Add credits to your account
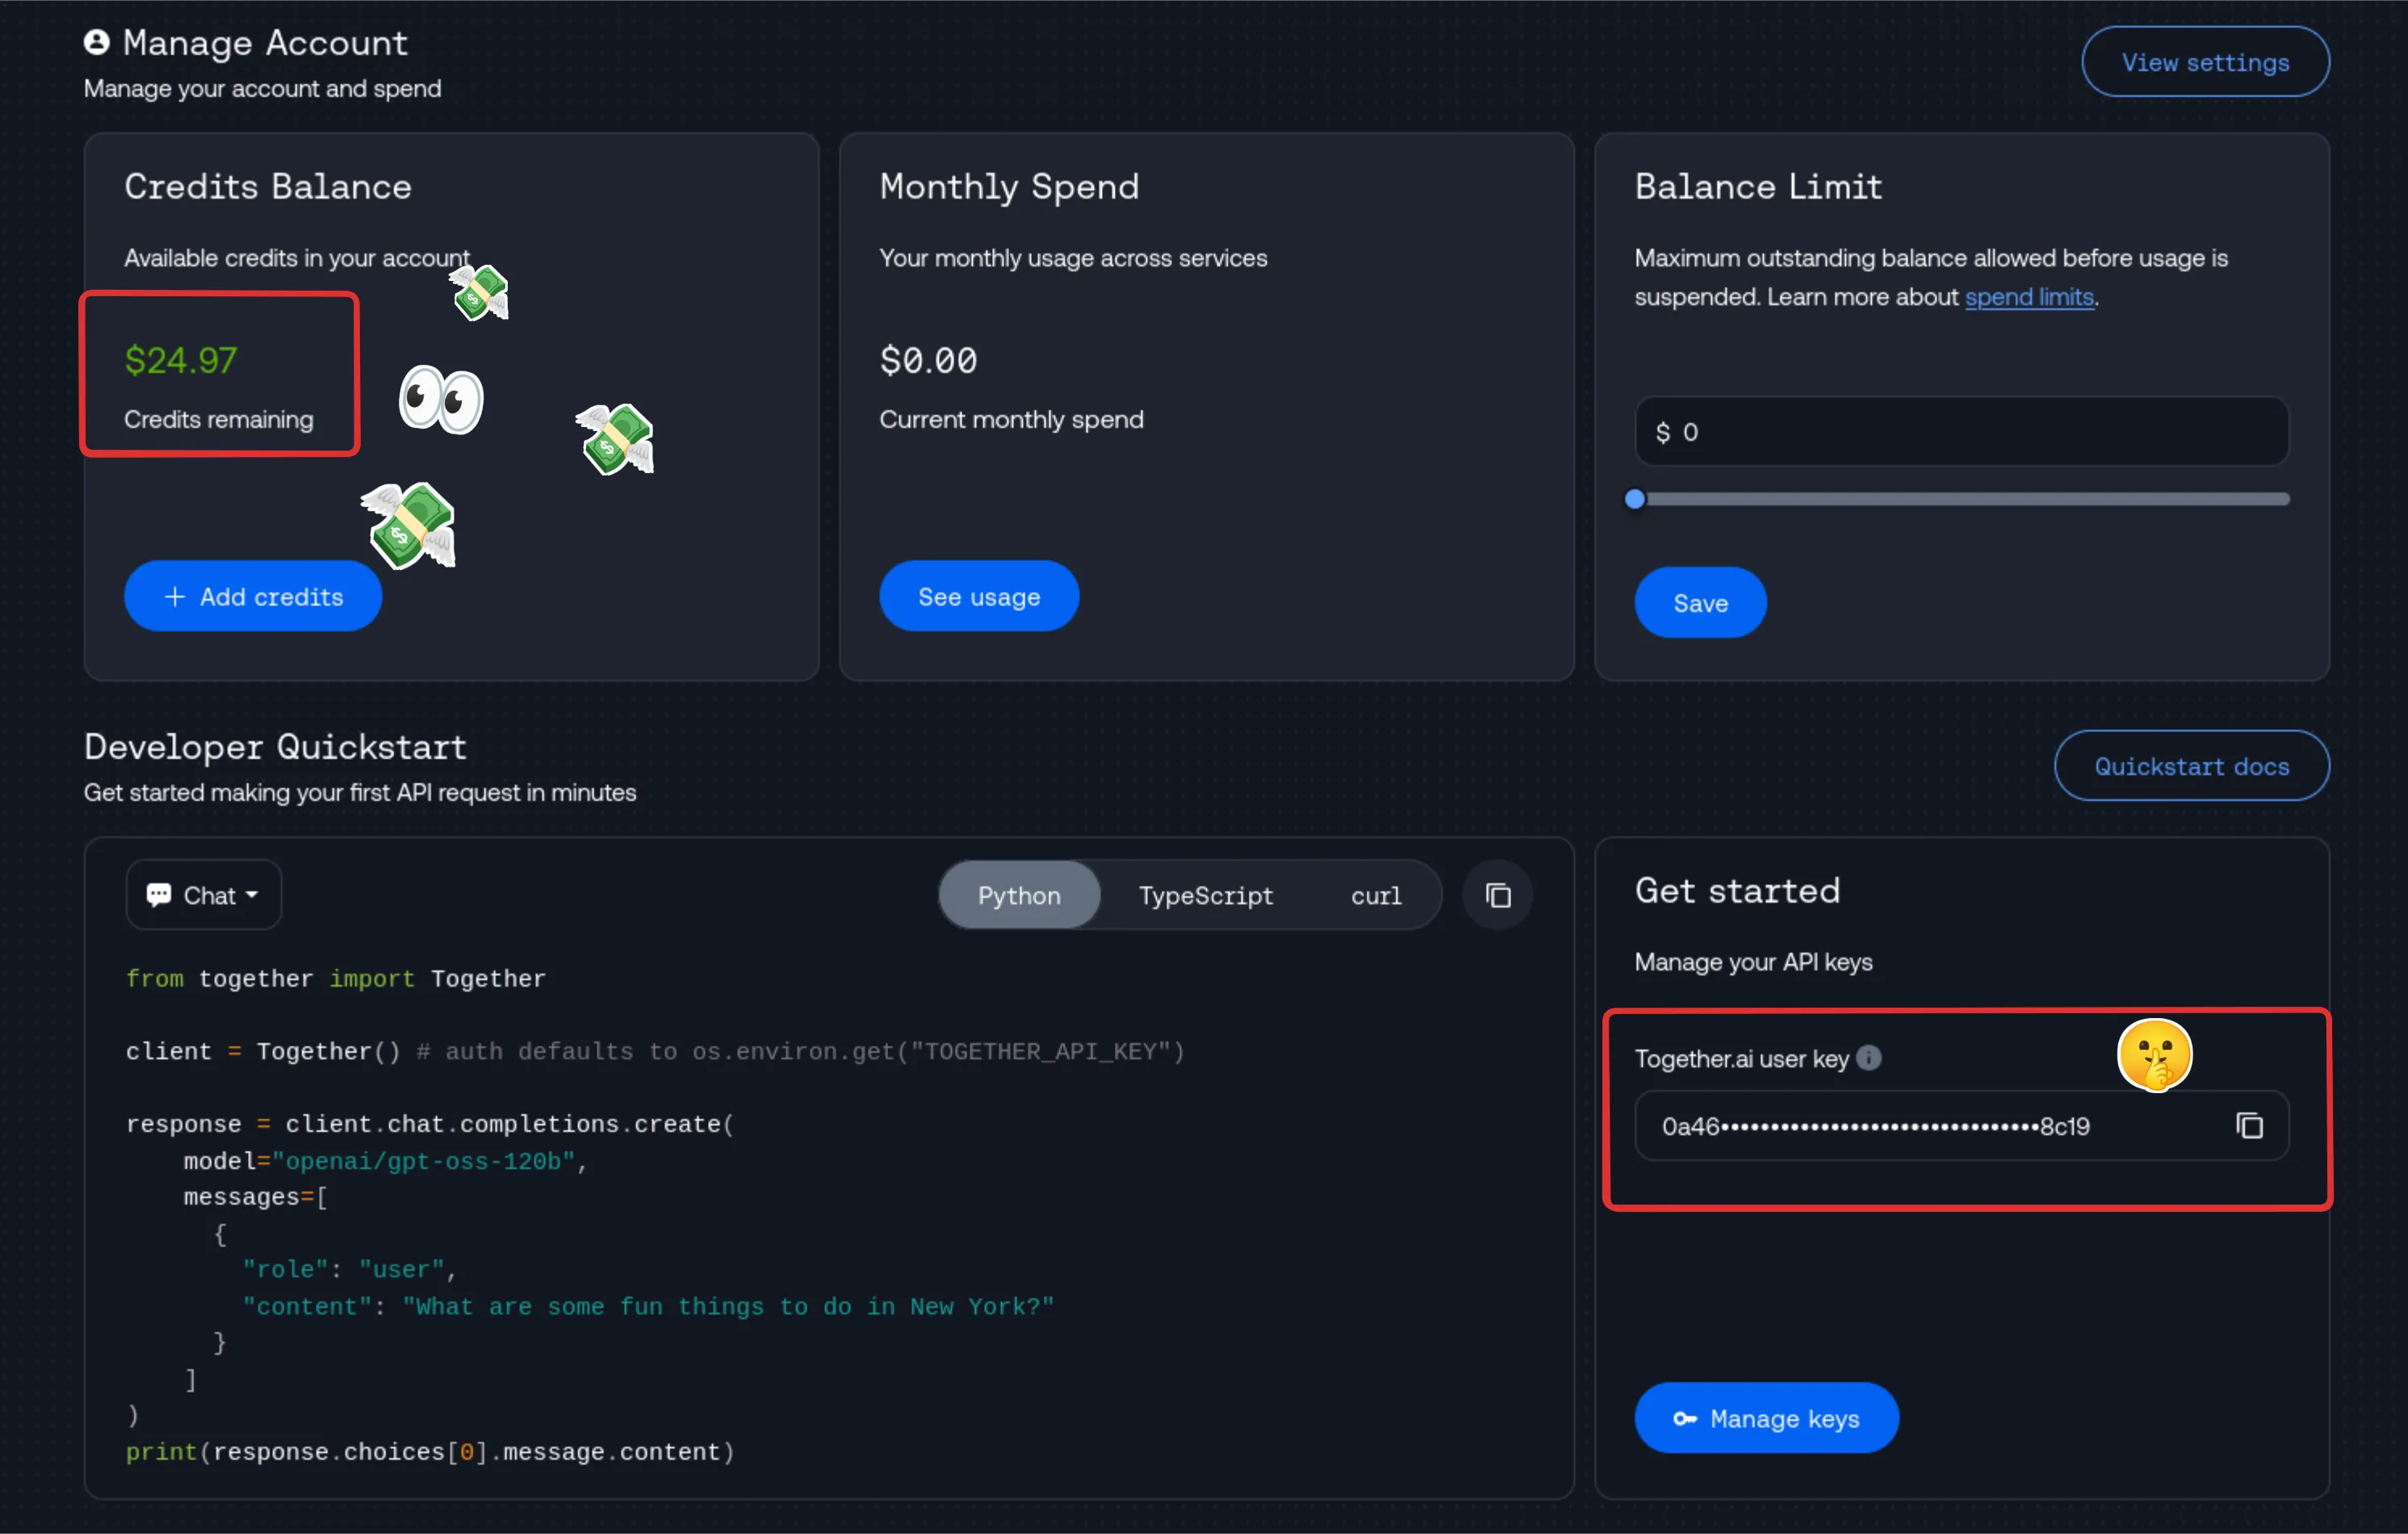Screen dimensions: 2408x1534 point(253,596)
